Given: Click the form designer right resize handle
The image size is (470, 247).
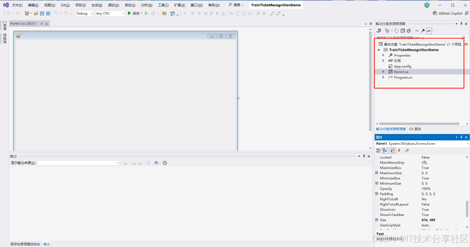Looking at the screenshot, I should 238,98.
